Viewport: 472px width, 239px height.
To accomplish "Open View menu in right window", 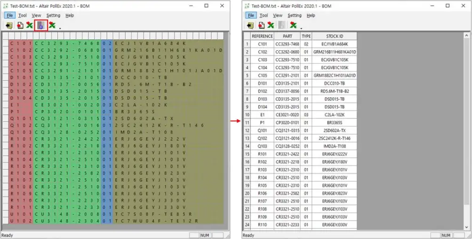I will pyautogui.click(x=278, y=15).
